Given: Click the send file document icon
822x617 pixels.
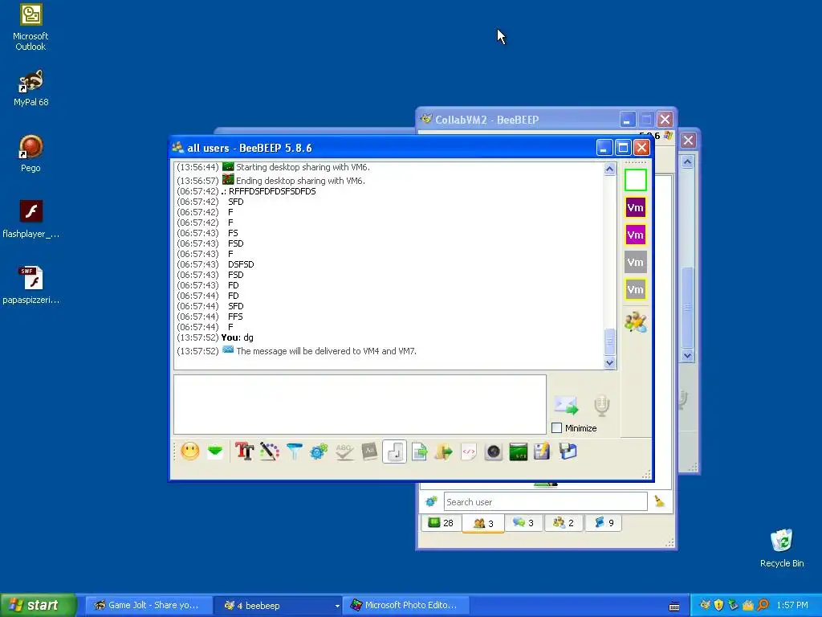Looking at the screenshot, I should pos(419,452).
